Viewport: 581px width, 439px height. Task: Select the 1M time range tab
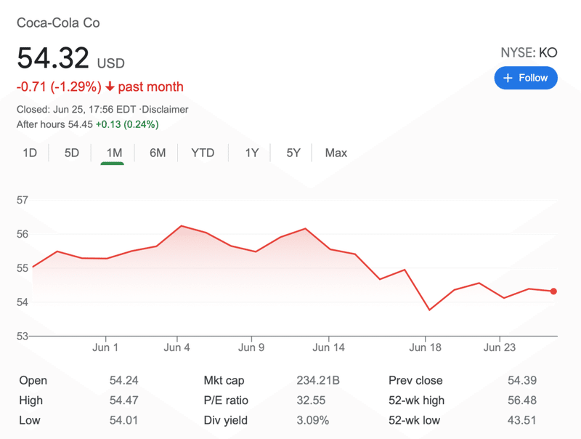point(114,153)
